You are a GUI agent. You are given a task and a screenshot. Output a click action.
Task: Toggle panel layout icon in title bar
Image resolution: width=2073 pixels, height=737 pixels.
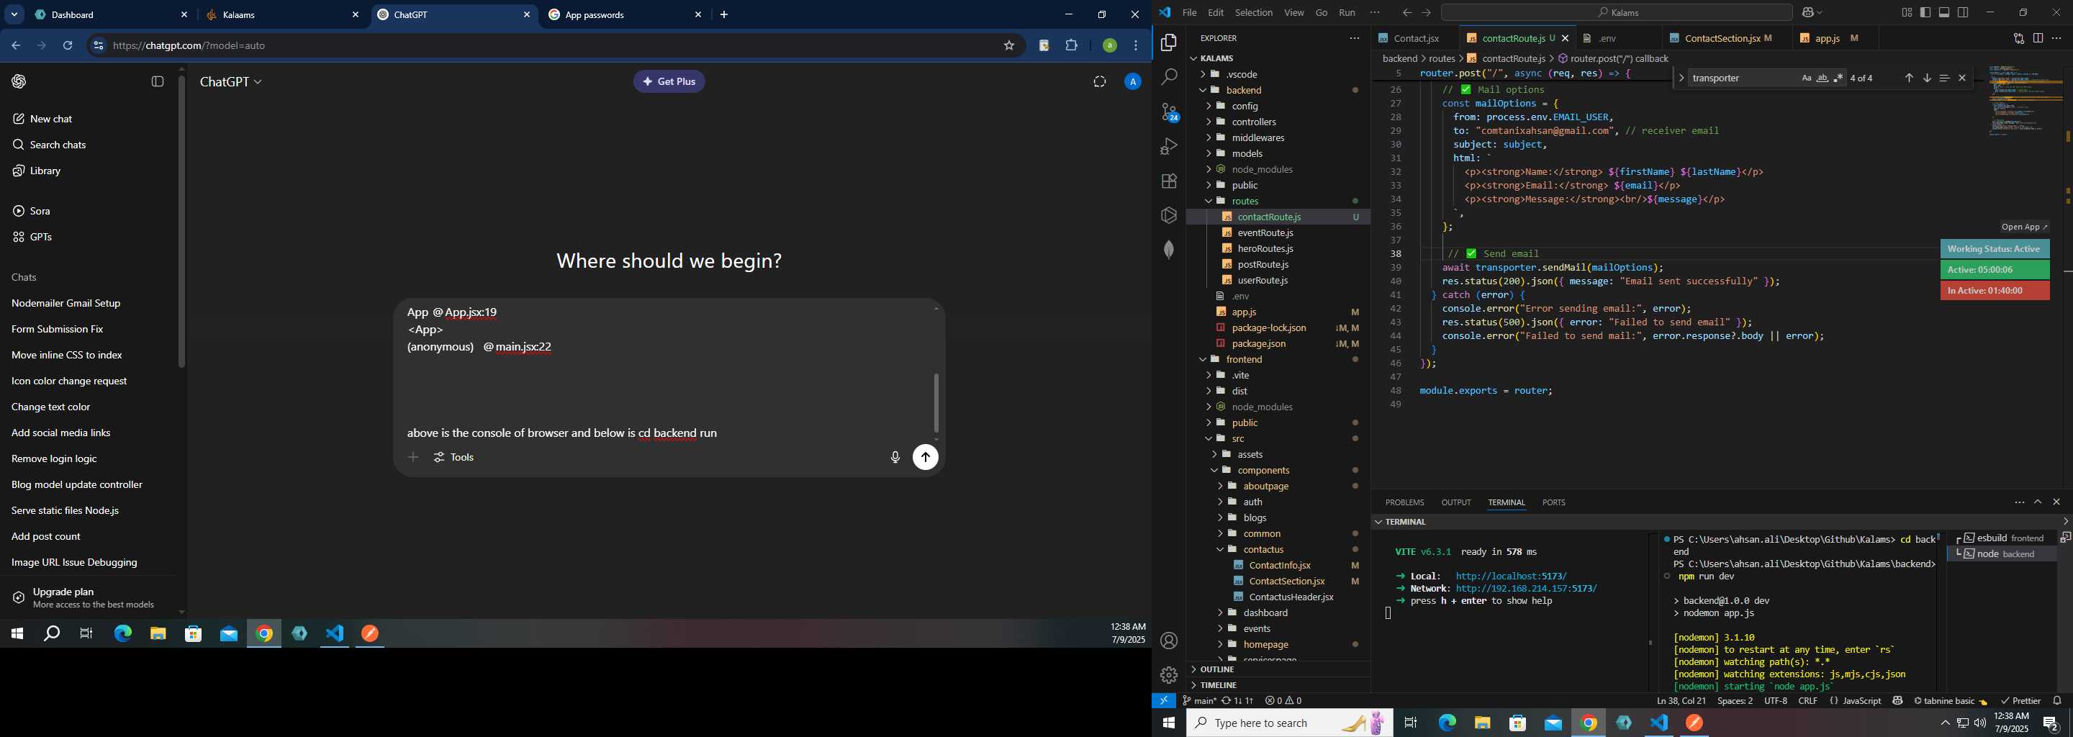pos(1944,12)
